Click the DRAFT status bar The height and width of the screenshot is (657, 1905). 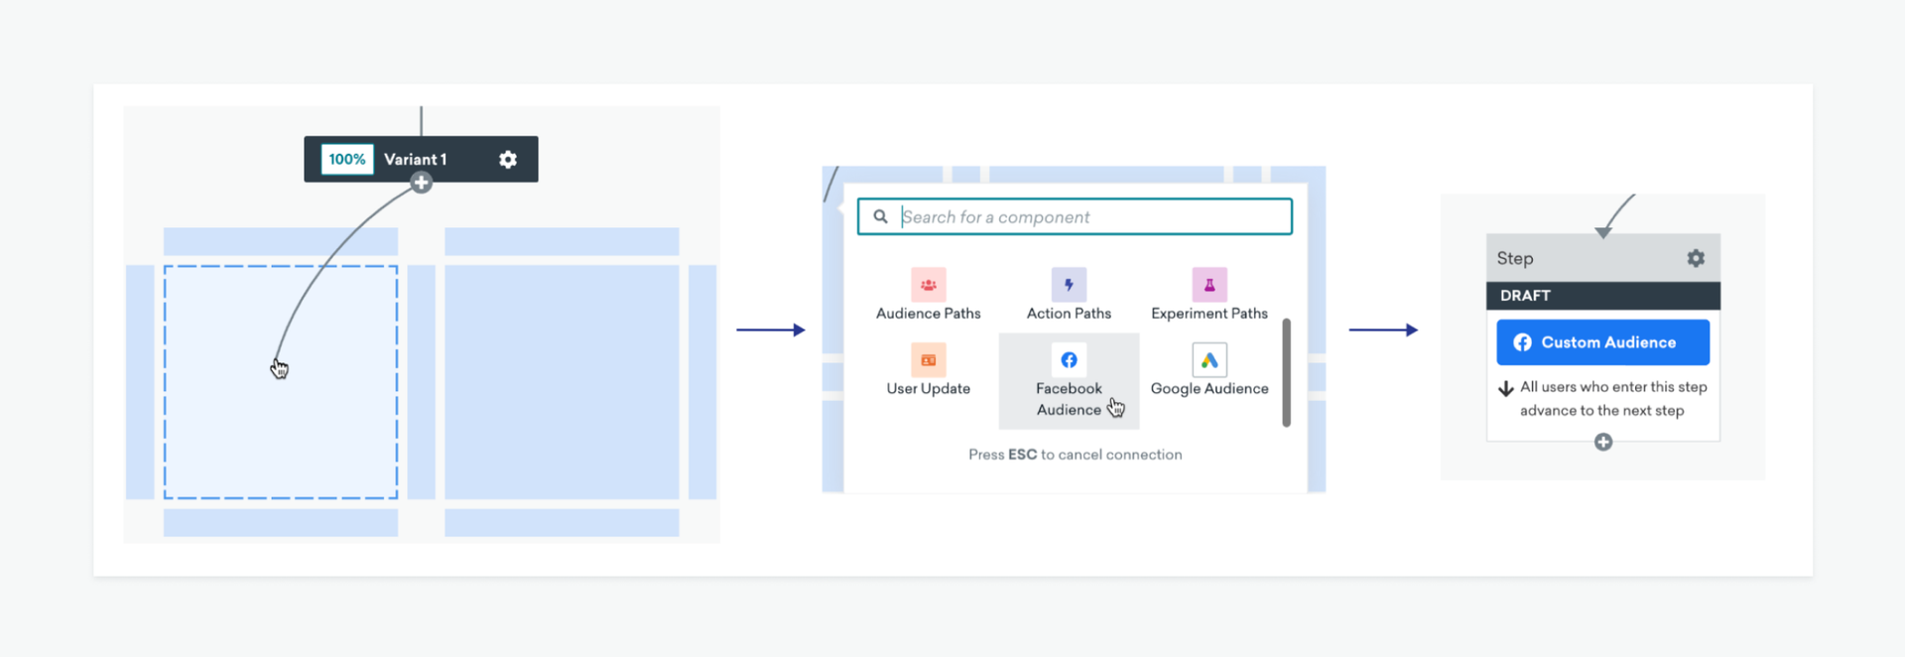[1602, 296]
